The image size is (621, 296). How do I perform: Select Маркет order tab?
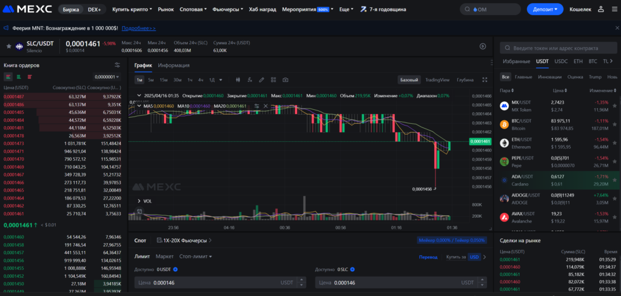coord(164,257)
